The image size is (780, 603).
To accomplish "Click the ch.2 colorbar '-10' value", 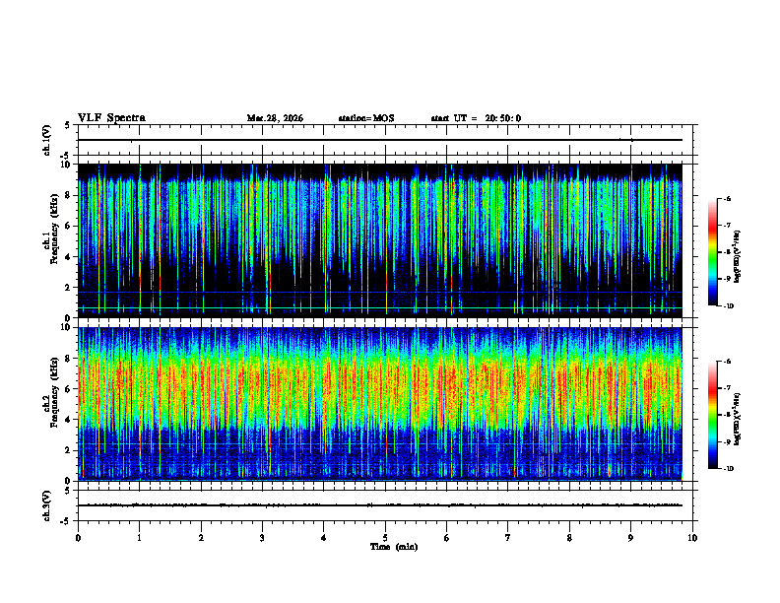I will 728,469.
